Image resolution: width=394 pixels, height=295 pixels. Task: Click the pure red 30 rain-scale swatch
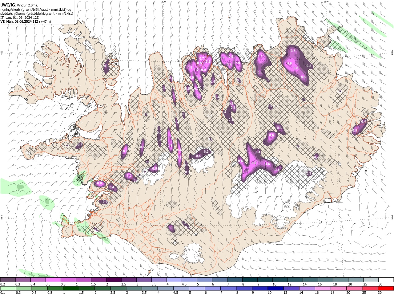pos(385,288)
